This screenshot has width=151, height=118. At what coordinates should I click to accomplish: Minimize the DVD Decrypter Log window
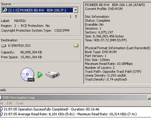pyautogui.click(x=149, y=98)
